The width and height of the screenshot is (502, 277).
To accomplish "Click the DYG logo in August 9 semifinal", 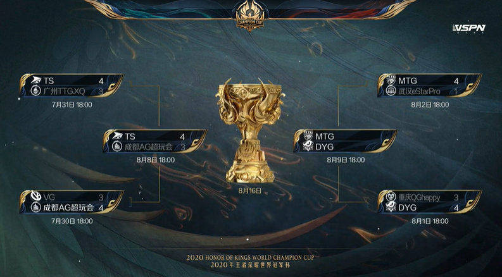I will click(x=308, y=147).
